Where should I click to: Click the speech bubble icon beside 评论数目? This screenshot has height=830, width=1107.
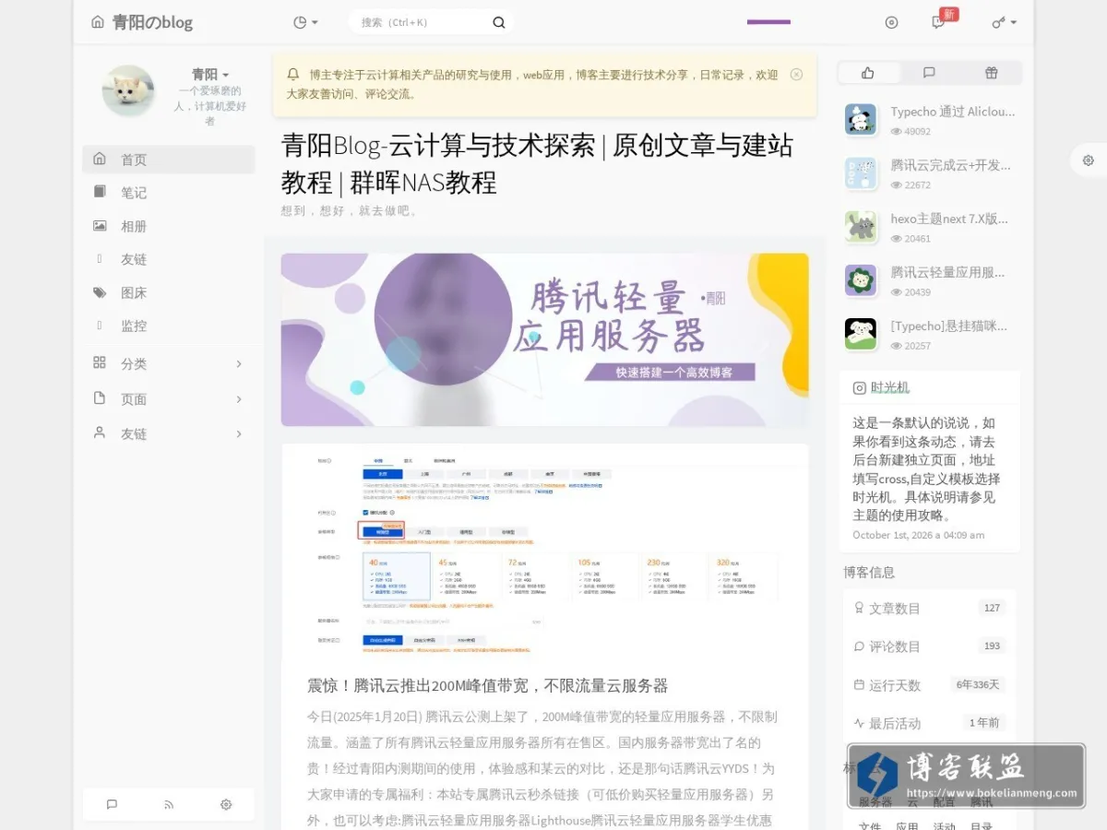(x=859, y=646)
